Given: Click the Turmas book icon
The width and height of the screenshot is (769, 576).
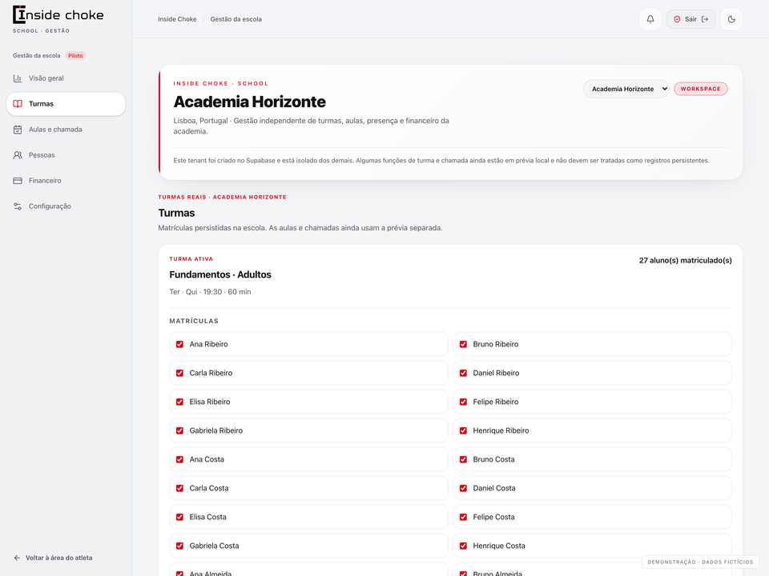Looking at the screenshot, I should (x=18, y=104).
